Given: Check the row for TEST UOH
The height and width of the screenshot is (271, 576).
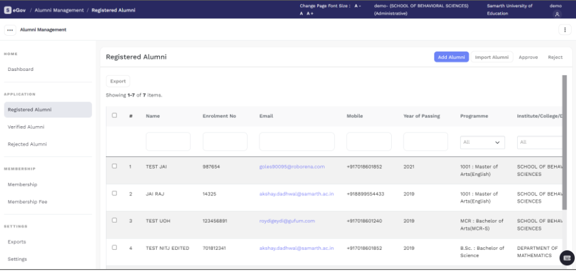Looking at the screenshot, I should [x=114, y=220].
